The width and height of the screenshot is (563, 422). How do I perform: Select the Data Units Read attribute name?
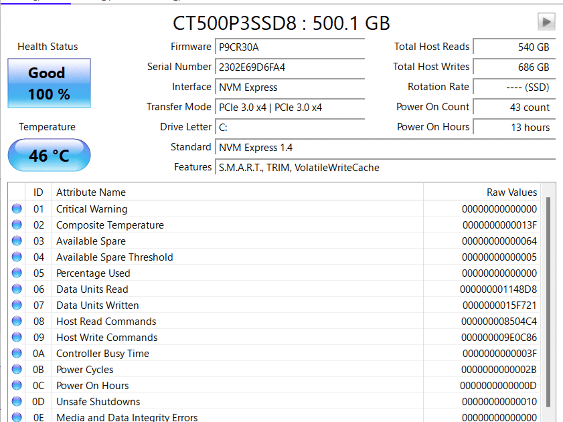click(x=92, y=289)
